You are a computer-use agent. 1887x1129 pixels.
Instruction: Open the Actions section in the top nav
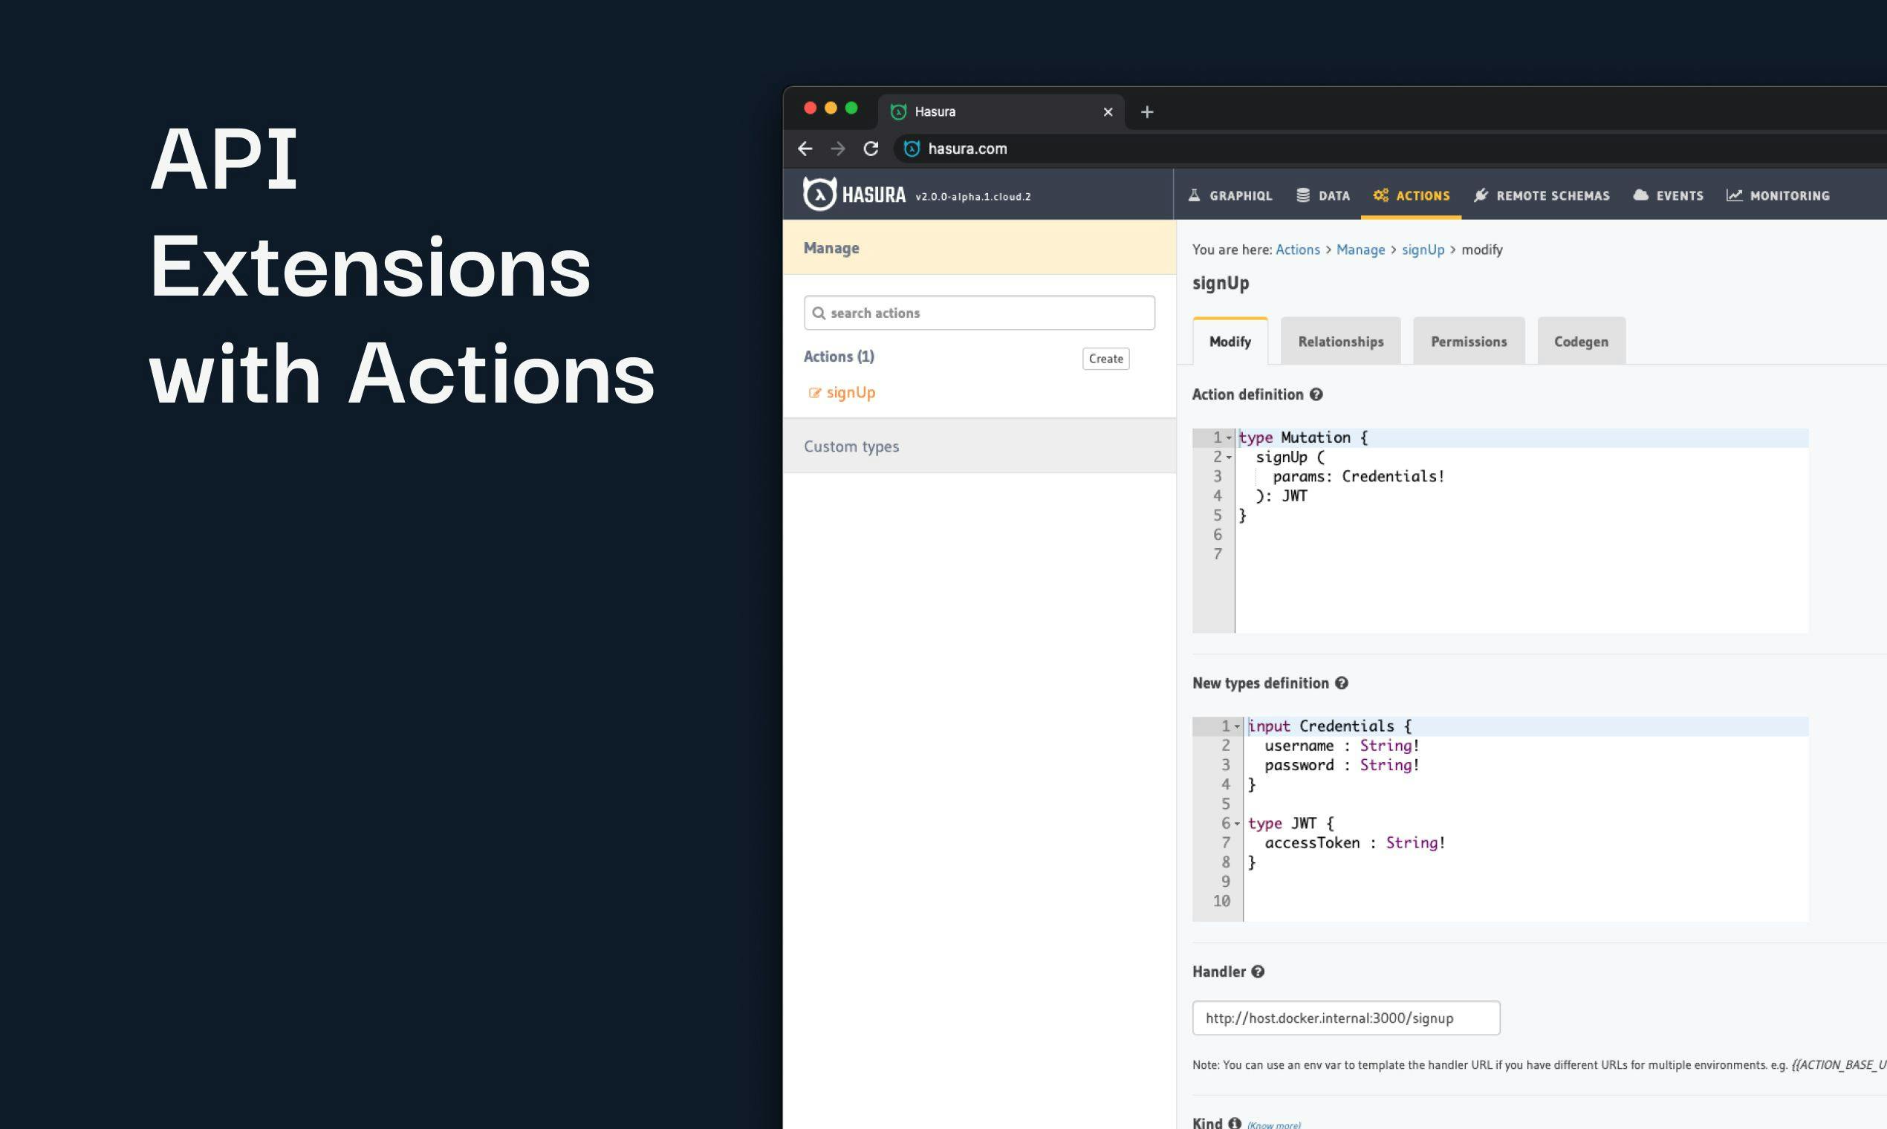click(1412, 195)
